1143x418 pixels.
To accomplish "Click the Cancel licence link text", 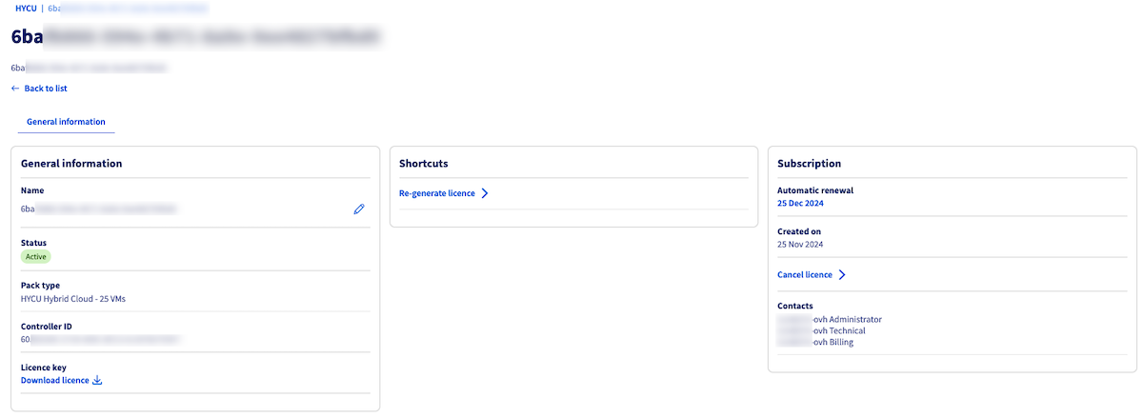I will click(x=805, y=275).
